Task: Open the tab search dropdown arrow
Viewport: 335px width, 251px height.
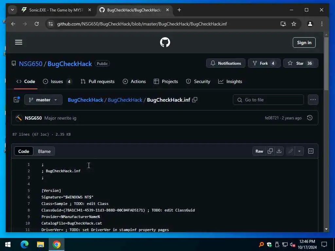Action: (x=12, y=10)
